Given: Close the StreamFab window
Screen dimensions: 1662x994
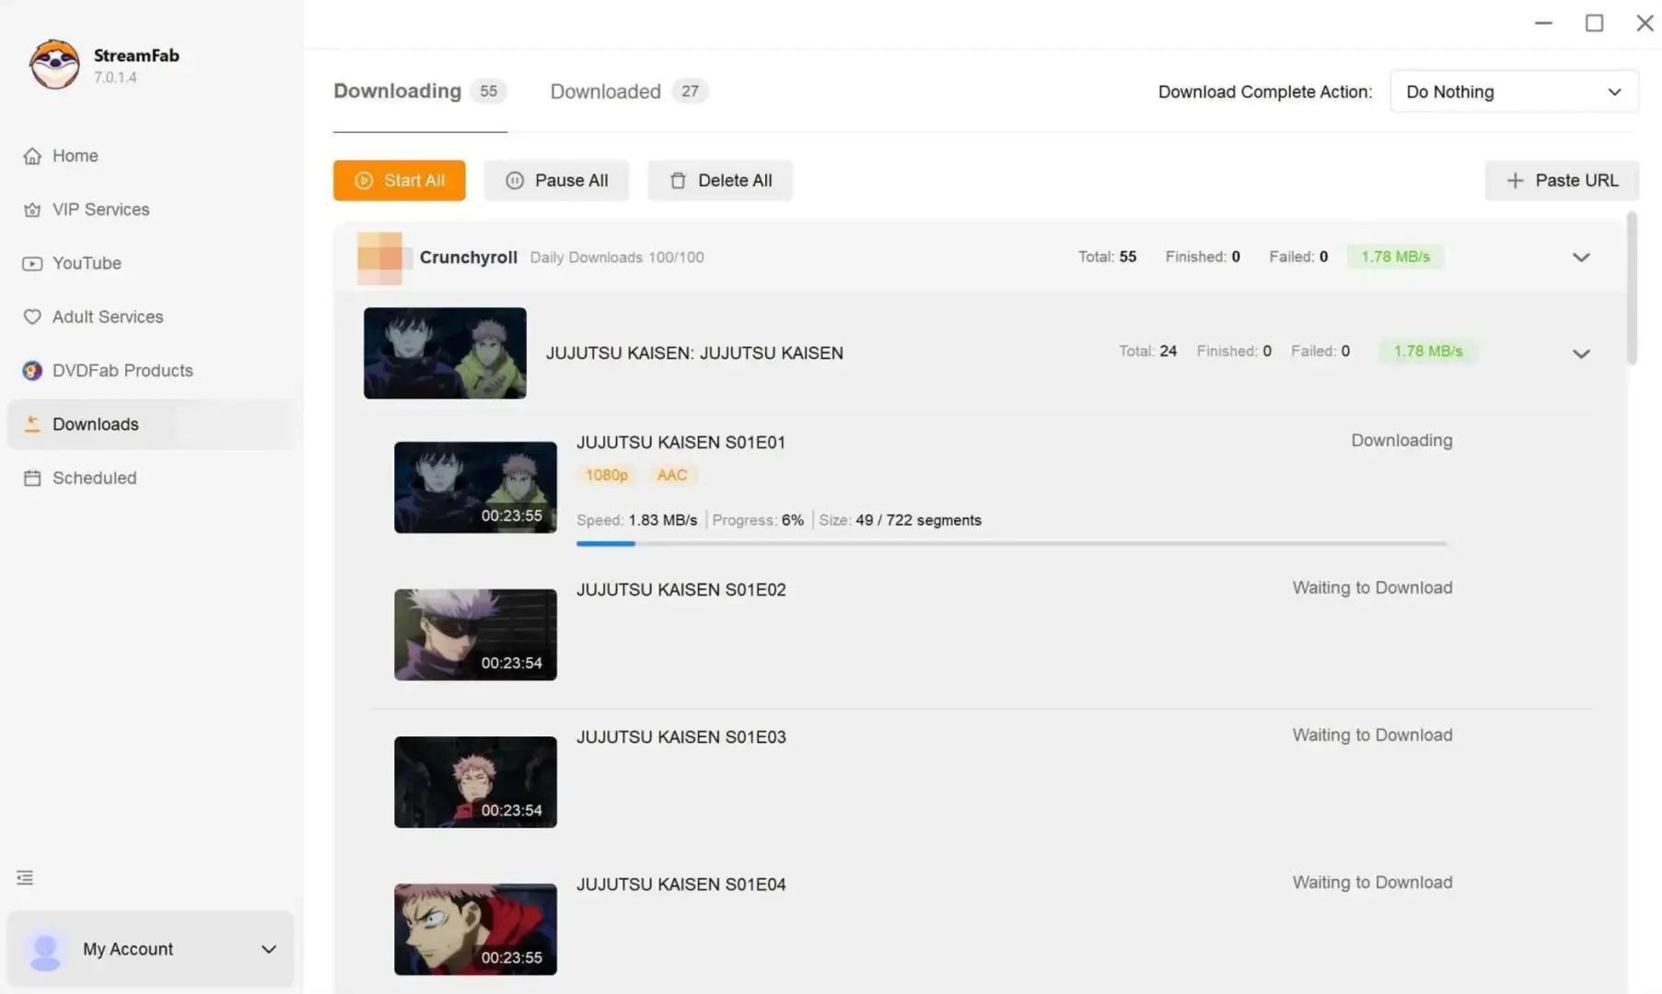Looking at the screenshot, I should (1645, 23).
